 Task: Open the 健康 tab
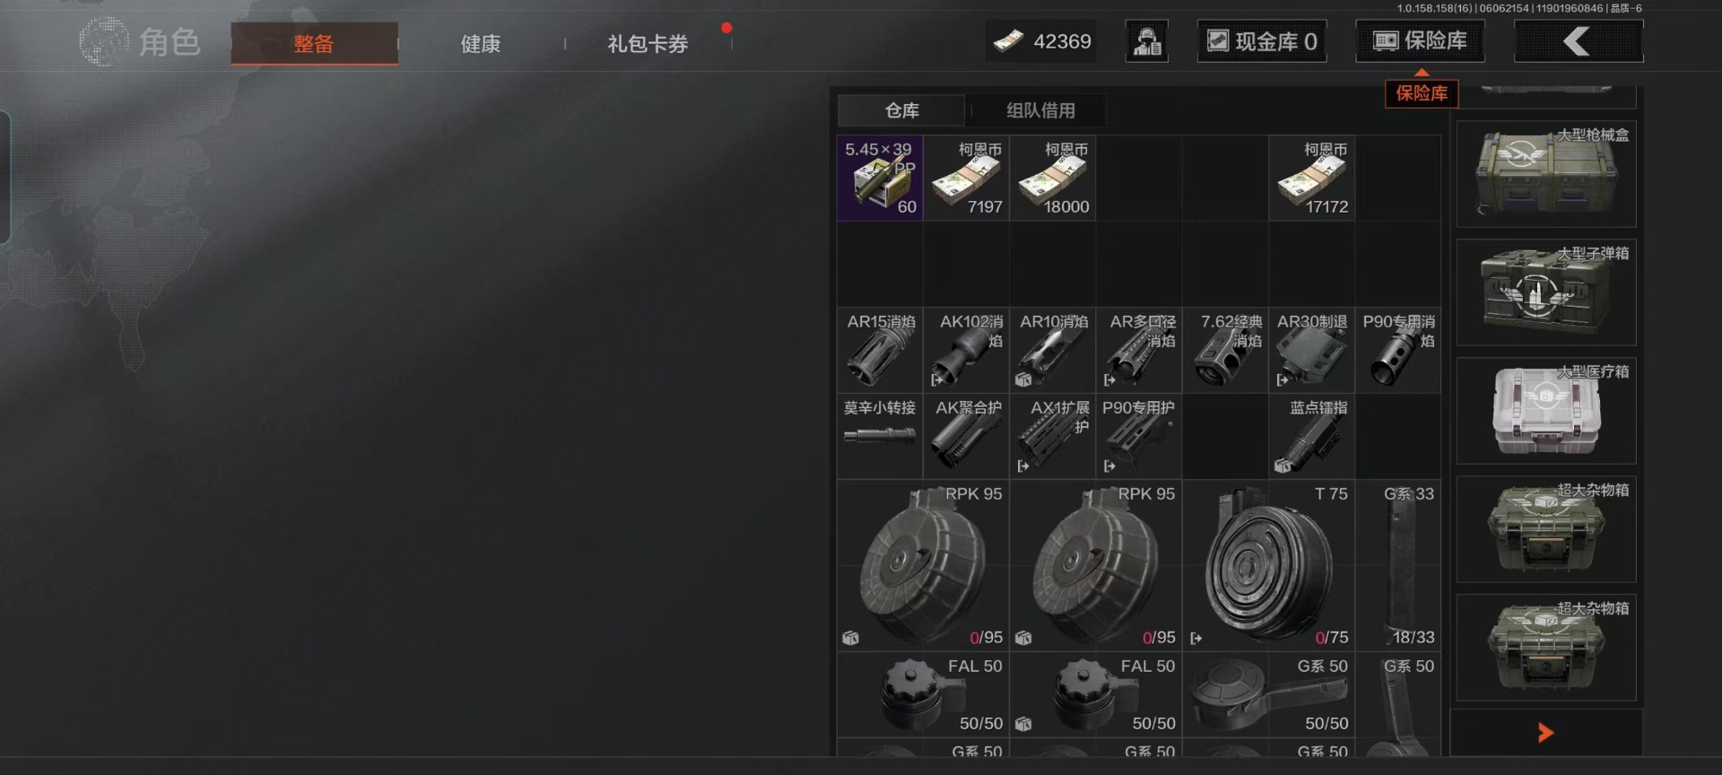pos(481,44)
